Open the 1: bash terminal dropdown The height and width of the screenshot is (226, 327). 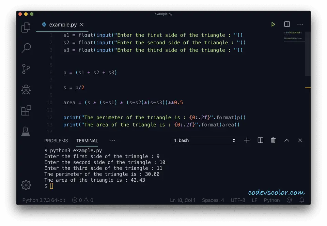pyautogui.click(x=204, y=140)
